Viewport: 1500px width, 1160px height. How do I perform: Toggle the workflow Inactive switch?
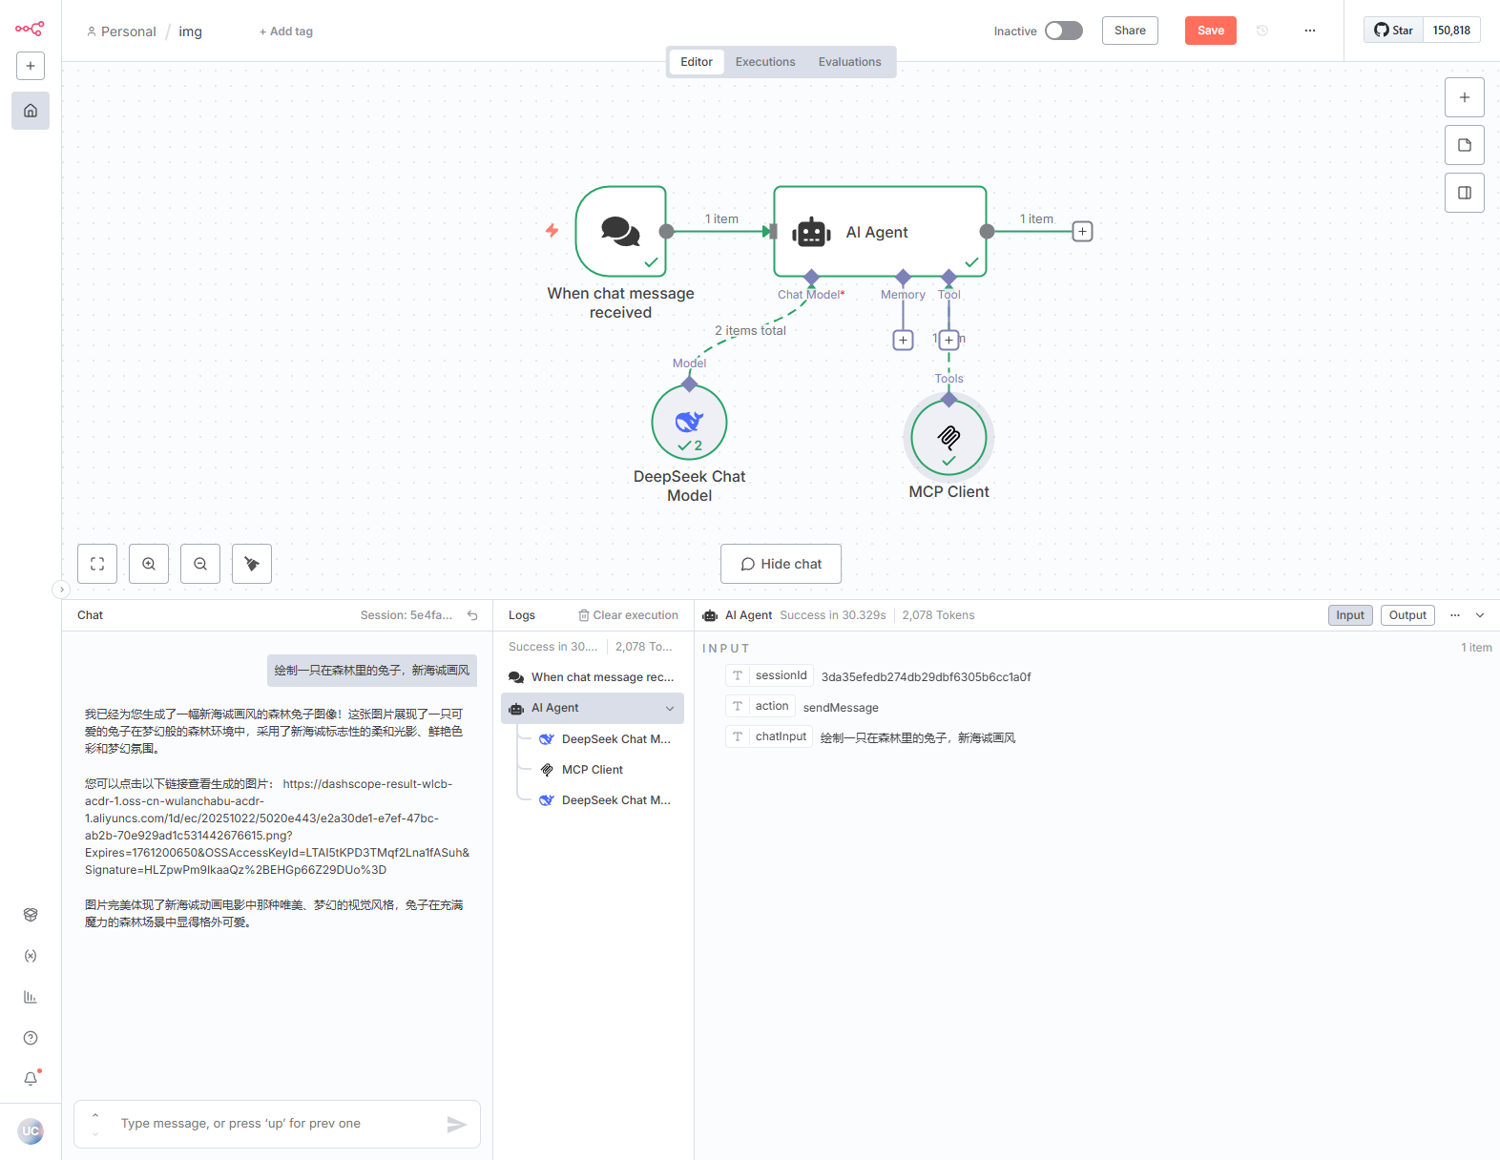(1064, 31)
